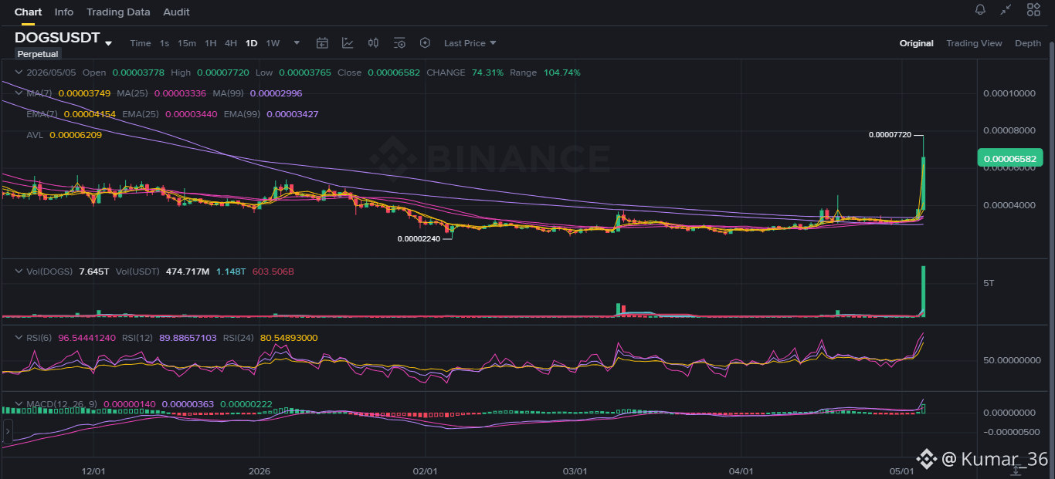Click the tall green volume bar
The width and height of the screenshot is (1055, 479).
[922, 292]
